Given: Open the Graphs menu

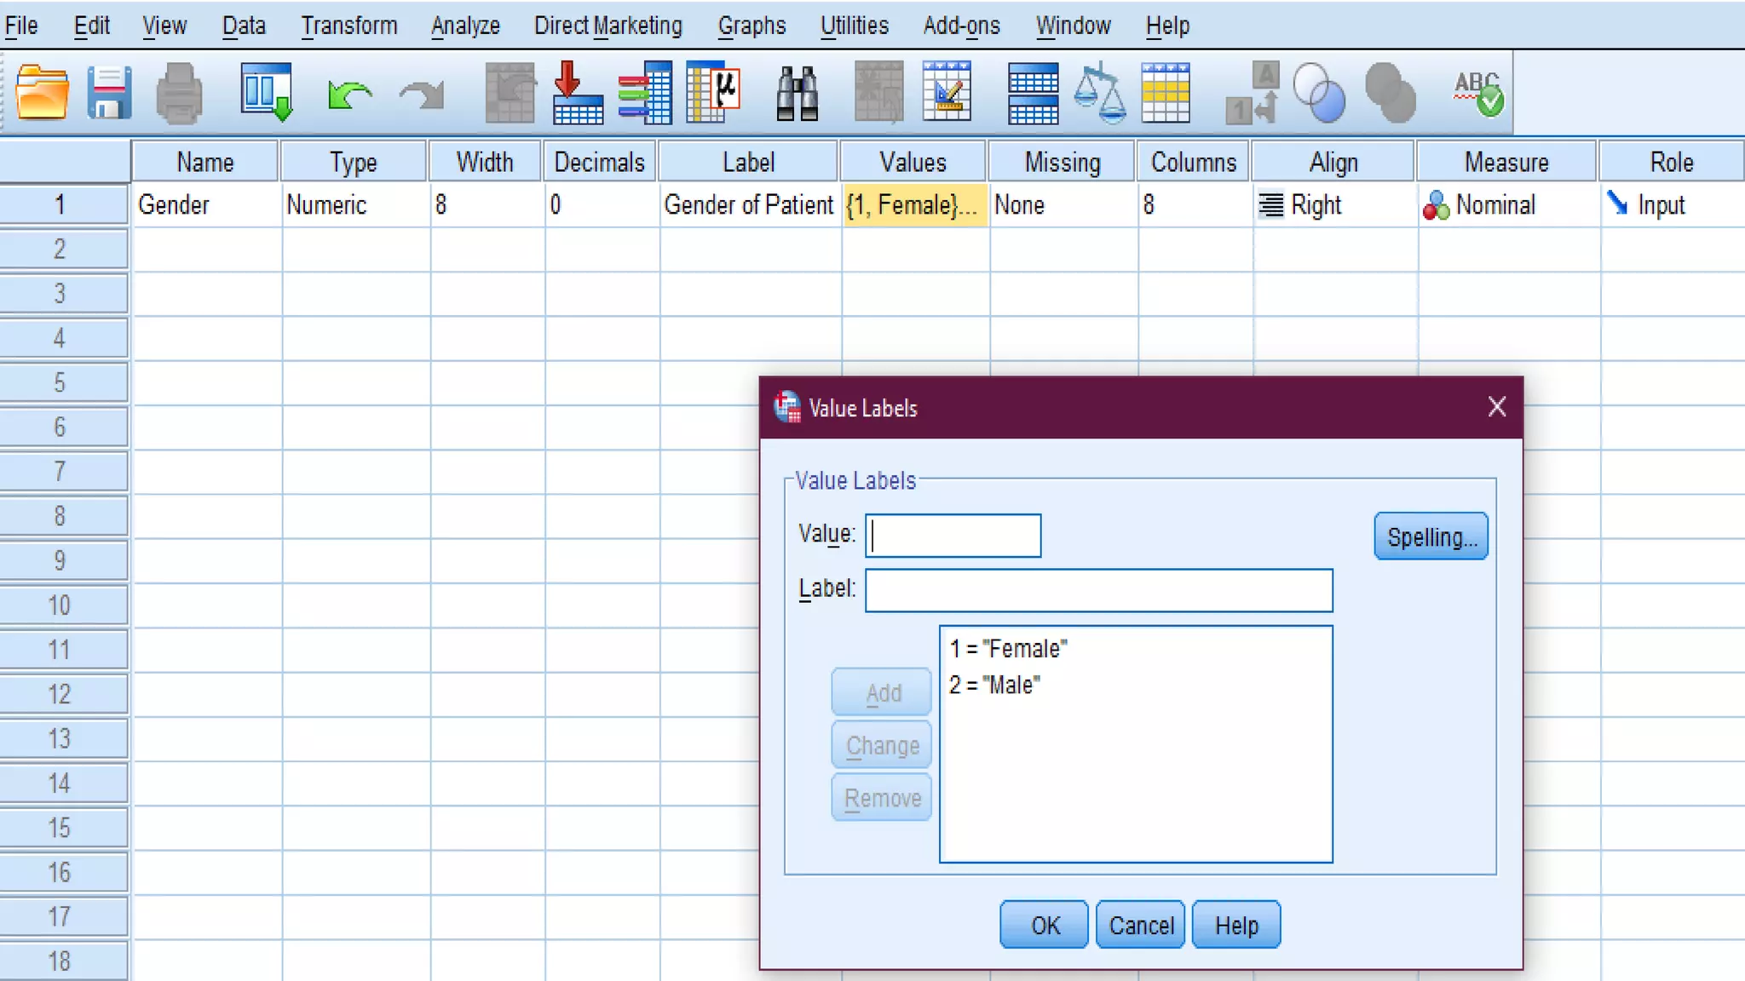Looking at the screenshot, I should (752, 26).
